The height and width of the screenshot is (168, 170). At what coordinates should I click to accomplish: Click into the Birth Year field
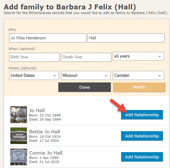coord(34,57)
